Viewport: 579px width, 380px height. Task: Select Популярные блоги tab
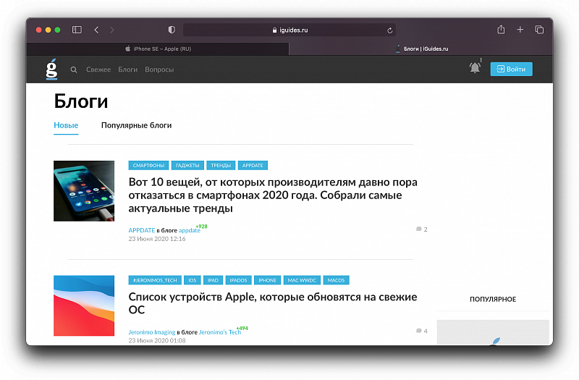point(136,125)
